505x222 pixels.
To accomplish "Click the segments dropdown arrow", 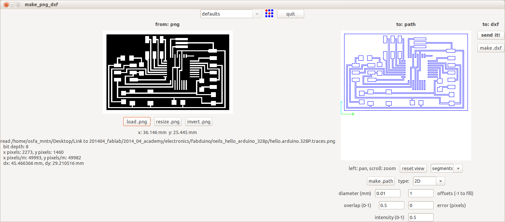I will tap(458, 168).
